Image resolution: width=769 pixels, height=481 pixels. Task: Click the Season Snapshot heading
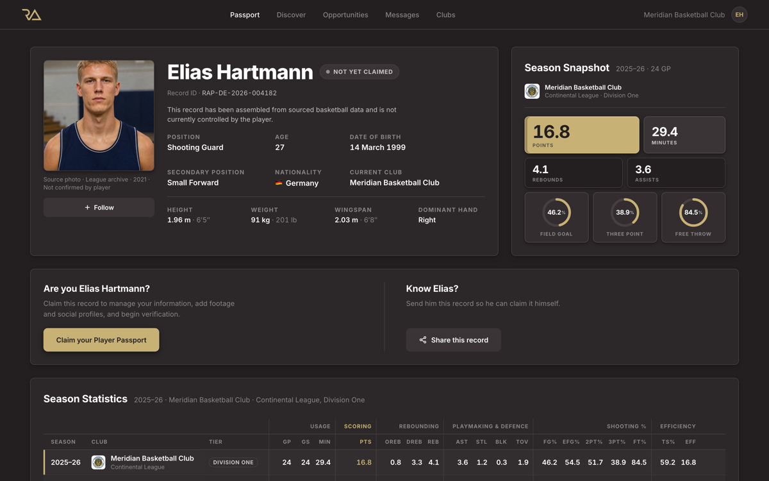(566, 67)
